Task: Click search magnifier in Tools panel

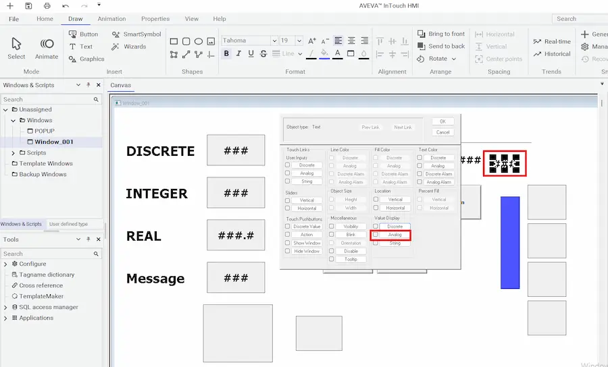Action: tap(96, 254)
